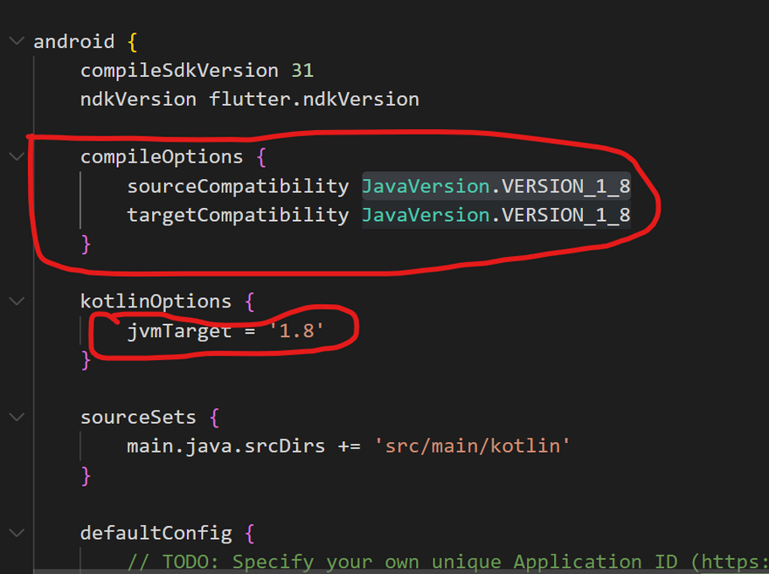Collapse the compileOptions block fold chevron
This screenshot has height=574, width=769.
coord(16,156)
